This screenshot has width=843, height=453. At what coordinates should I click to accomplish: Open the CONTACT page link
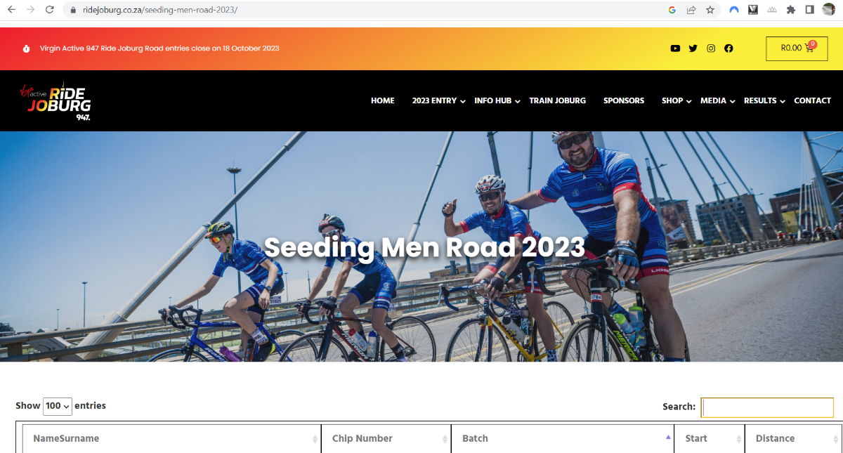pos(813,101)
